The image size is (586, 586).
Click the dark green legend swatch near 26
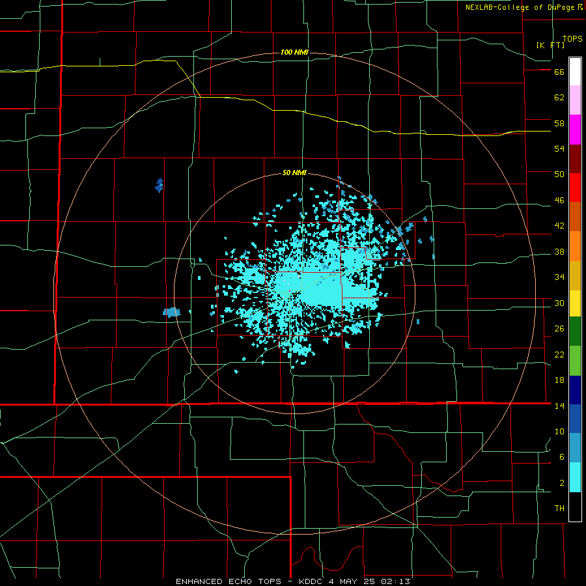pos(575,331)
